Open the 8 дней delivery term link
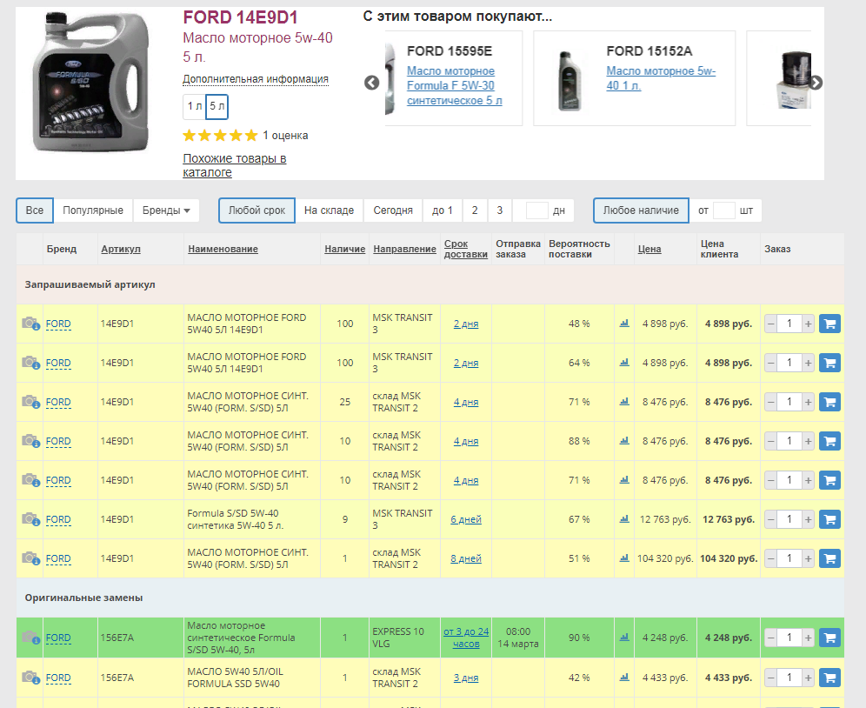The width and height of the screenshot is (866, 708). pyautogui.click(x=466, y=558)
